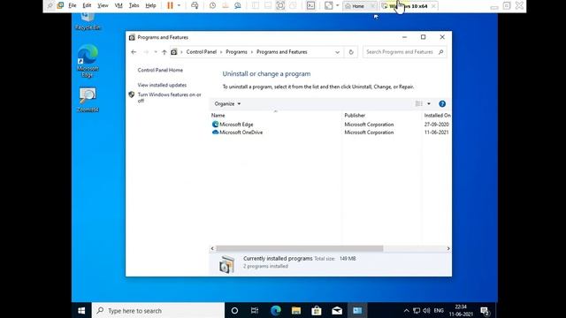This screenshot has width=566, height=318.
Task: Open Control Panel Home link
Action: 160,70
